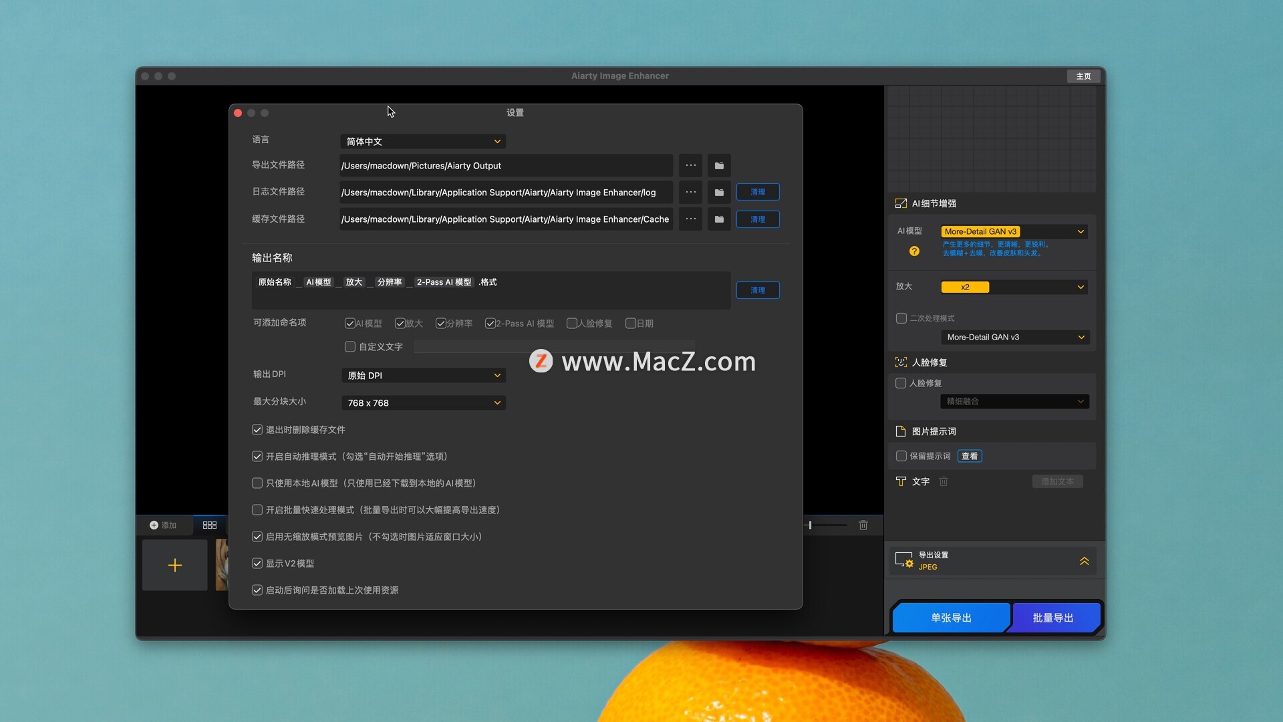
Task: Delete text with trash icon beside 文字
Action: click(944, 481)
